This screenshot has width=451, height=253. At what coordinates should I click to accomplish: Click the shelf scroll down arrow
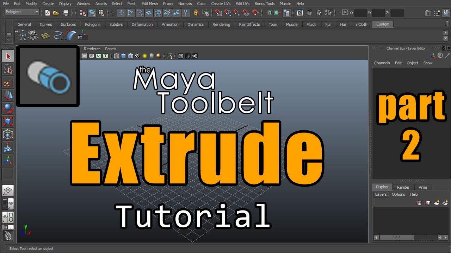pos(446,38)
